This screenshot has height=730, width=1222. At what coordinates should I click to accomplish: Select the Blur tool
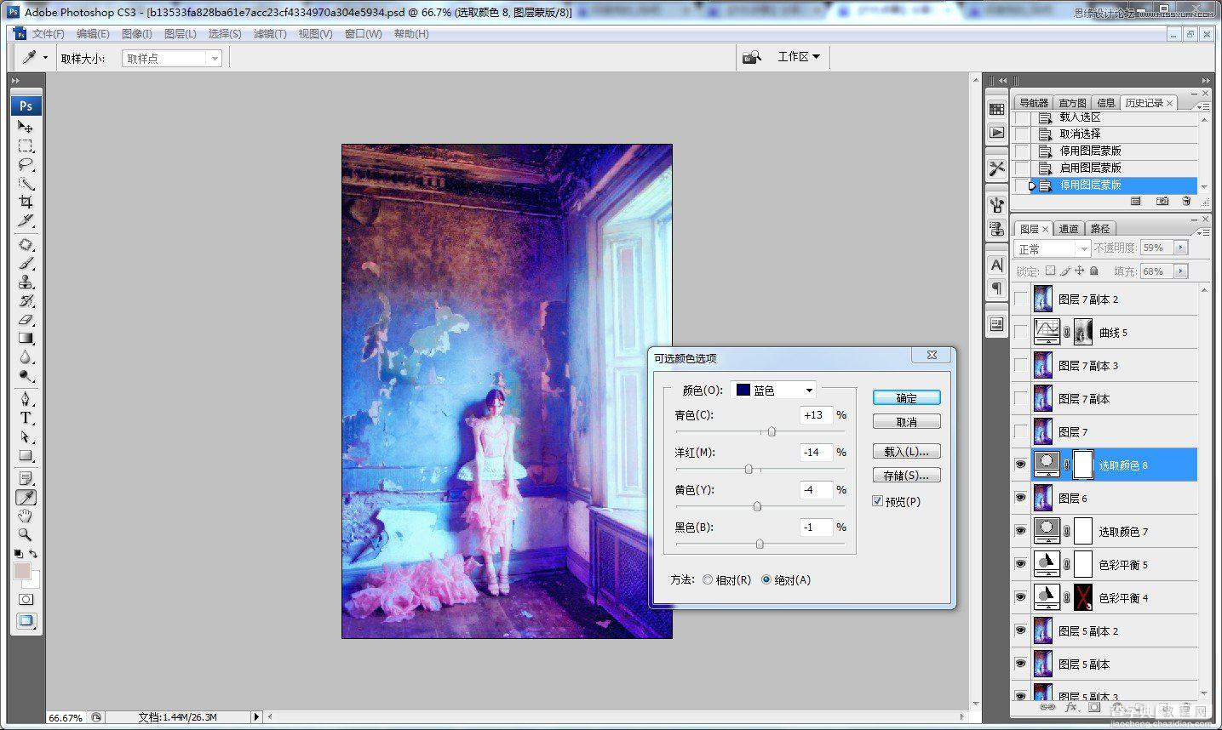click(26, 357)
